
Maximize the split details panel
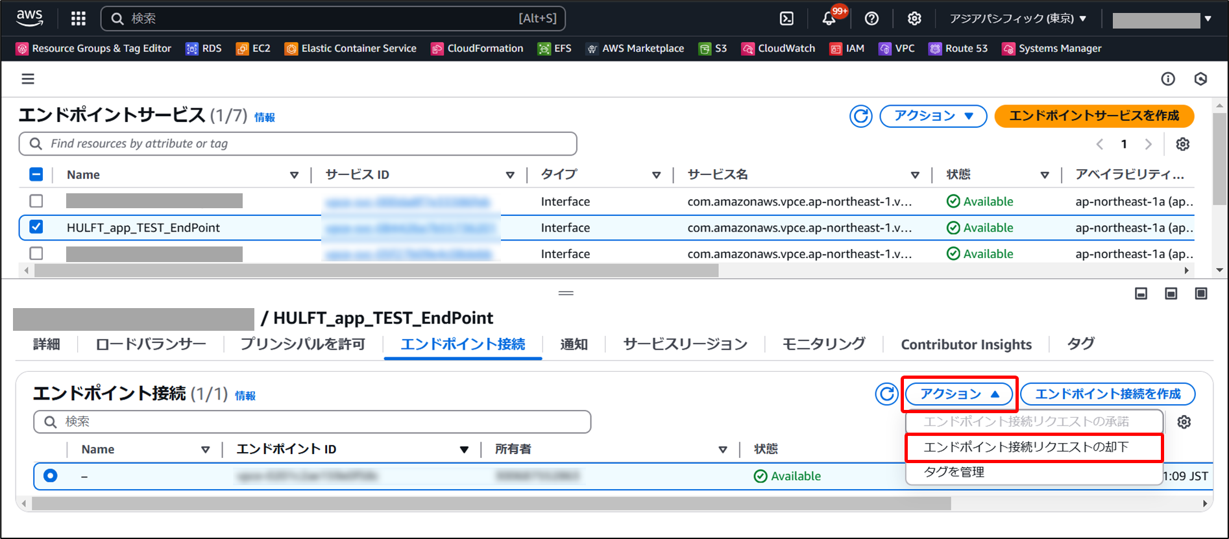pyautogui.click(x=1202, y=294)
